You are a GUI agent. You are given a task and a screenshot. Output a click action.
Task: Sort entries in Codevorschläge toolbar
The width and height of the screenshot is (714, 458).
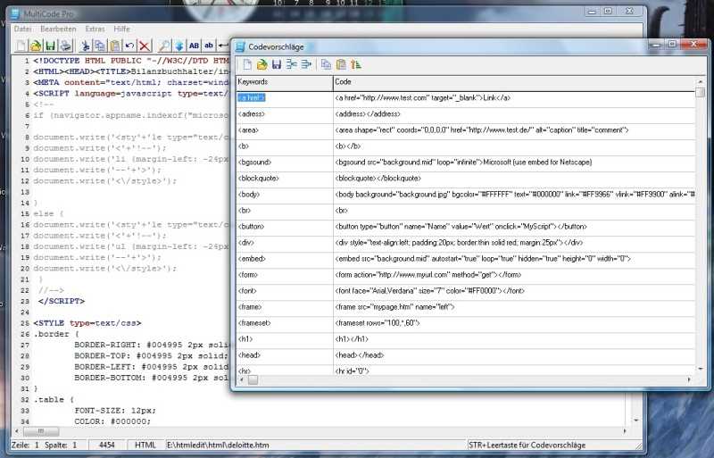pyautogui.click(x=355, y=64)
